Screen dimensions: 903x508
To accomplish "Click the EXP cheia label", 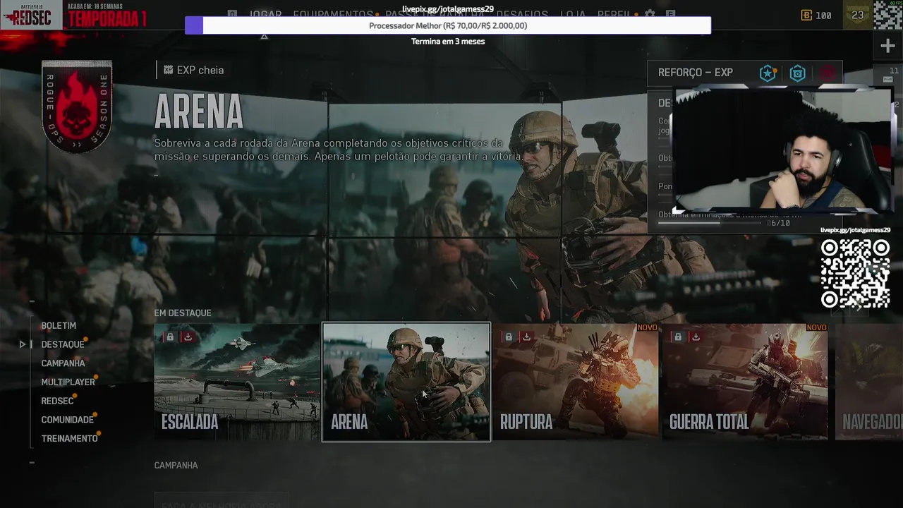I will pyautogui.click(x=200, y=70).
